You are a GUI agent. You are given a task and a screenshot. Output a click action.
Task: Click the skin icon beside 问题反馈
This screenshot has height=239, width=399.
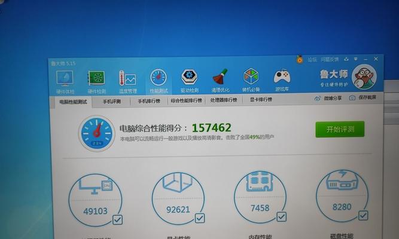(x=346, y=59)
